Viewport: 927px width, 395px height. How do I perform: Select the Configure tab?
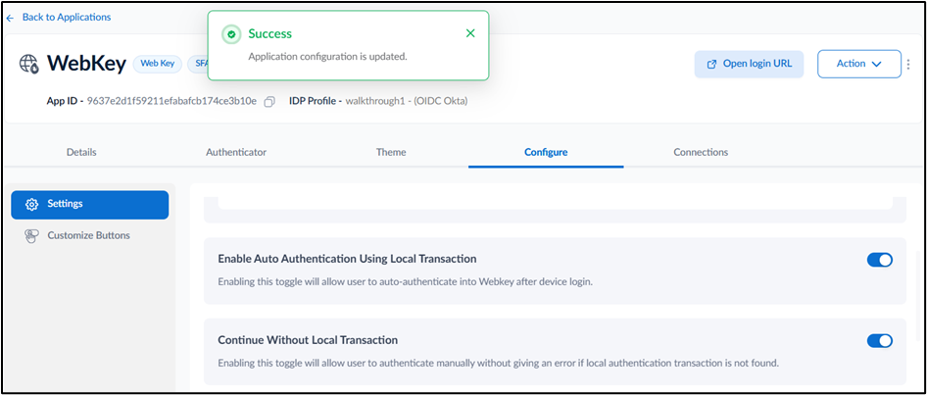tap(546, 153)
